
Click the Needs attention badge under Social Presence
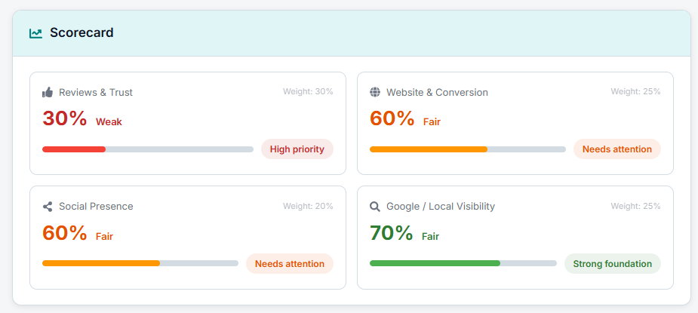point(289,264)
